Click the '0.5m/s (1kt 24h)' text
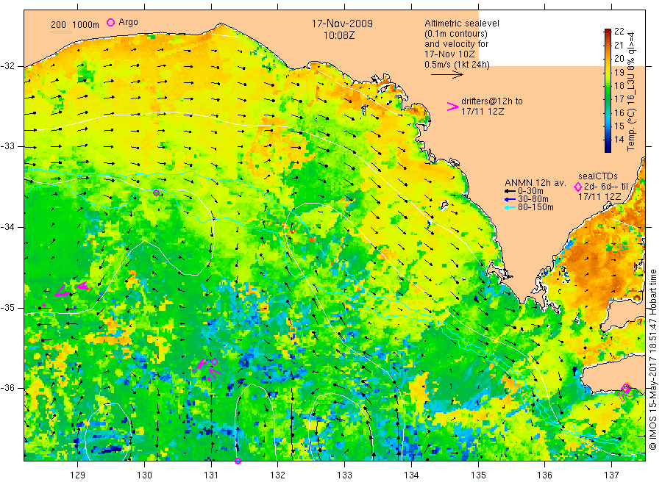The height and width of the screenshot is (485, 662). (457, 65)
